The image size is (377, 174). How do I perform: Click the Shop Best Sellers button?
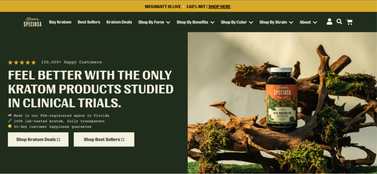pos(104,139)
